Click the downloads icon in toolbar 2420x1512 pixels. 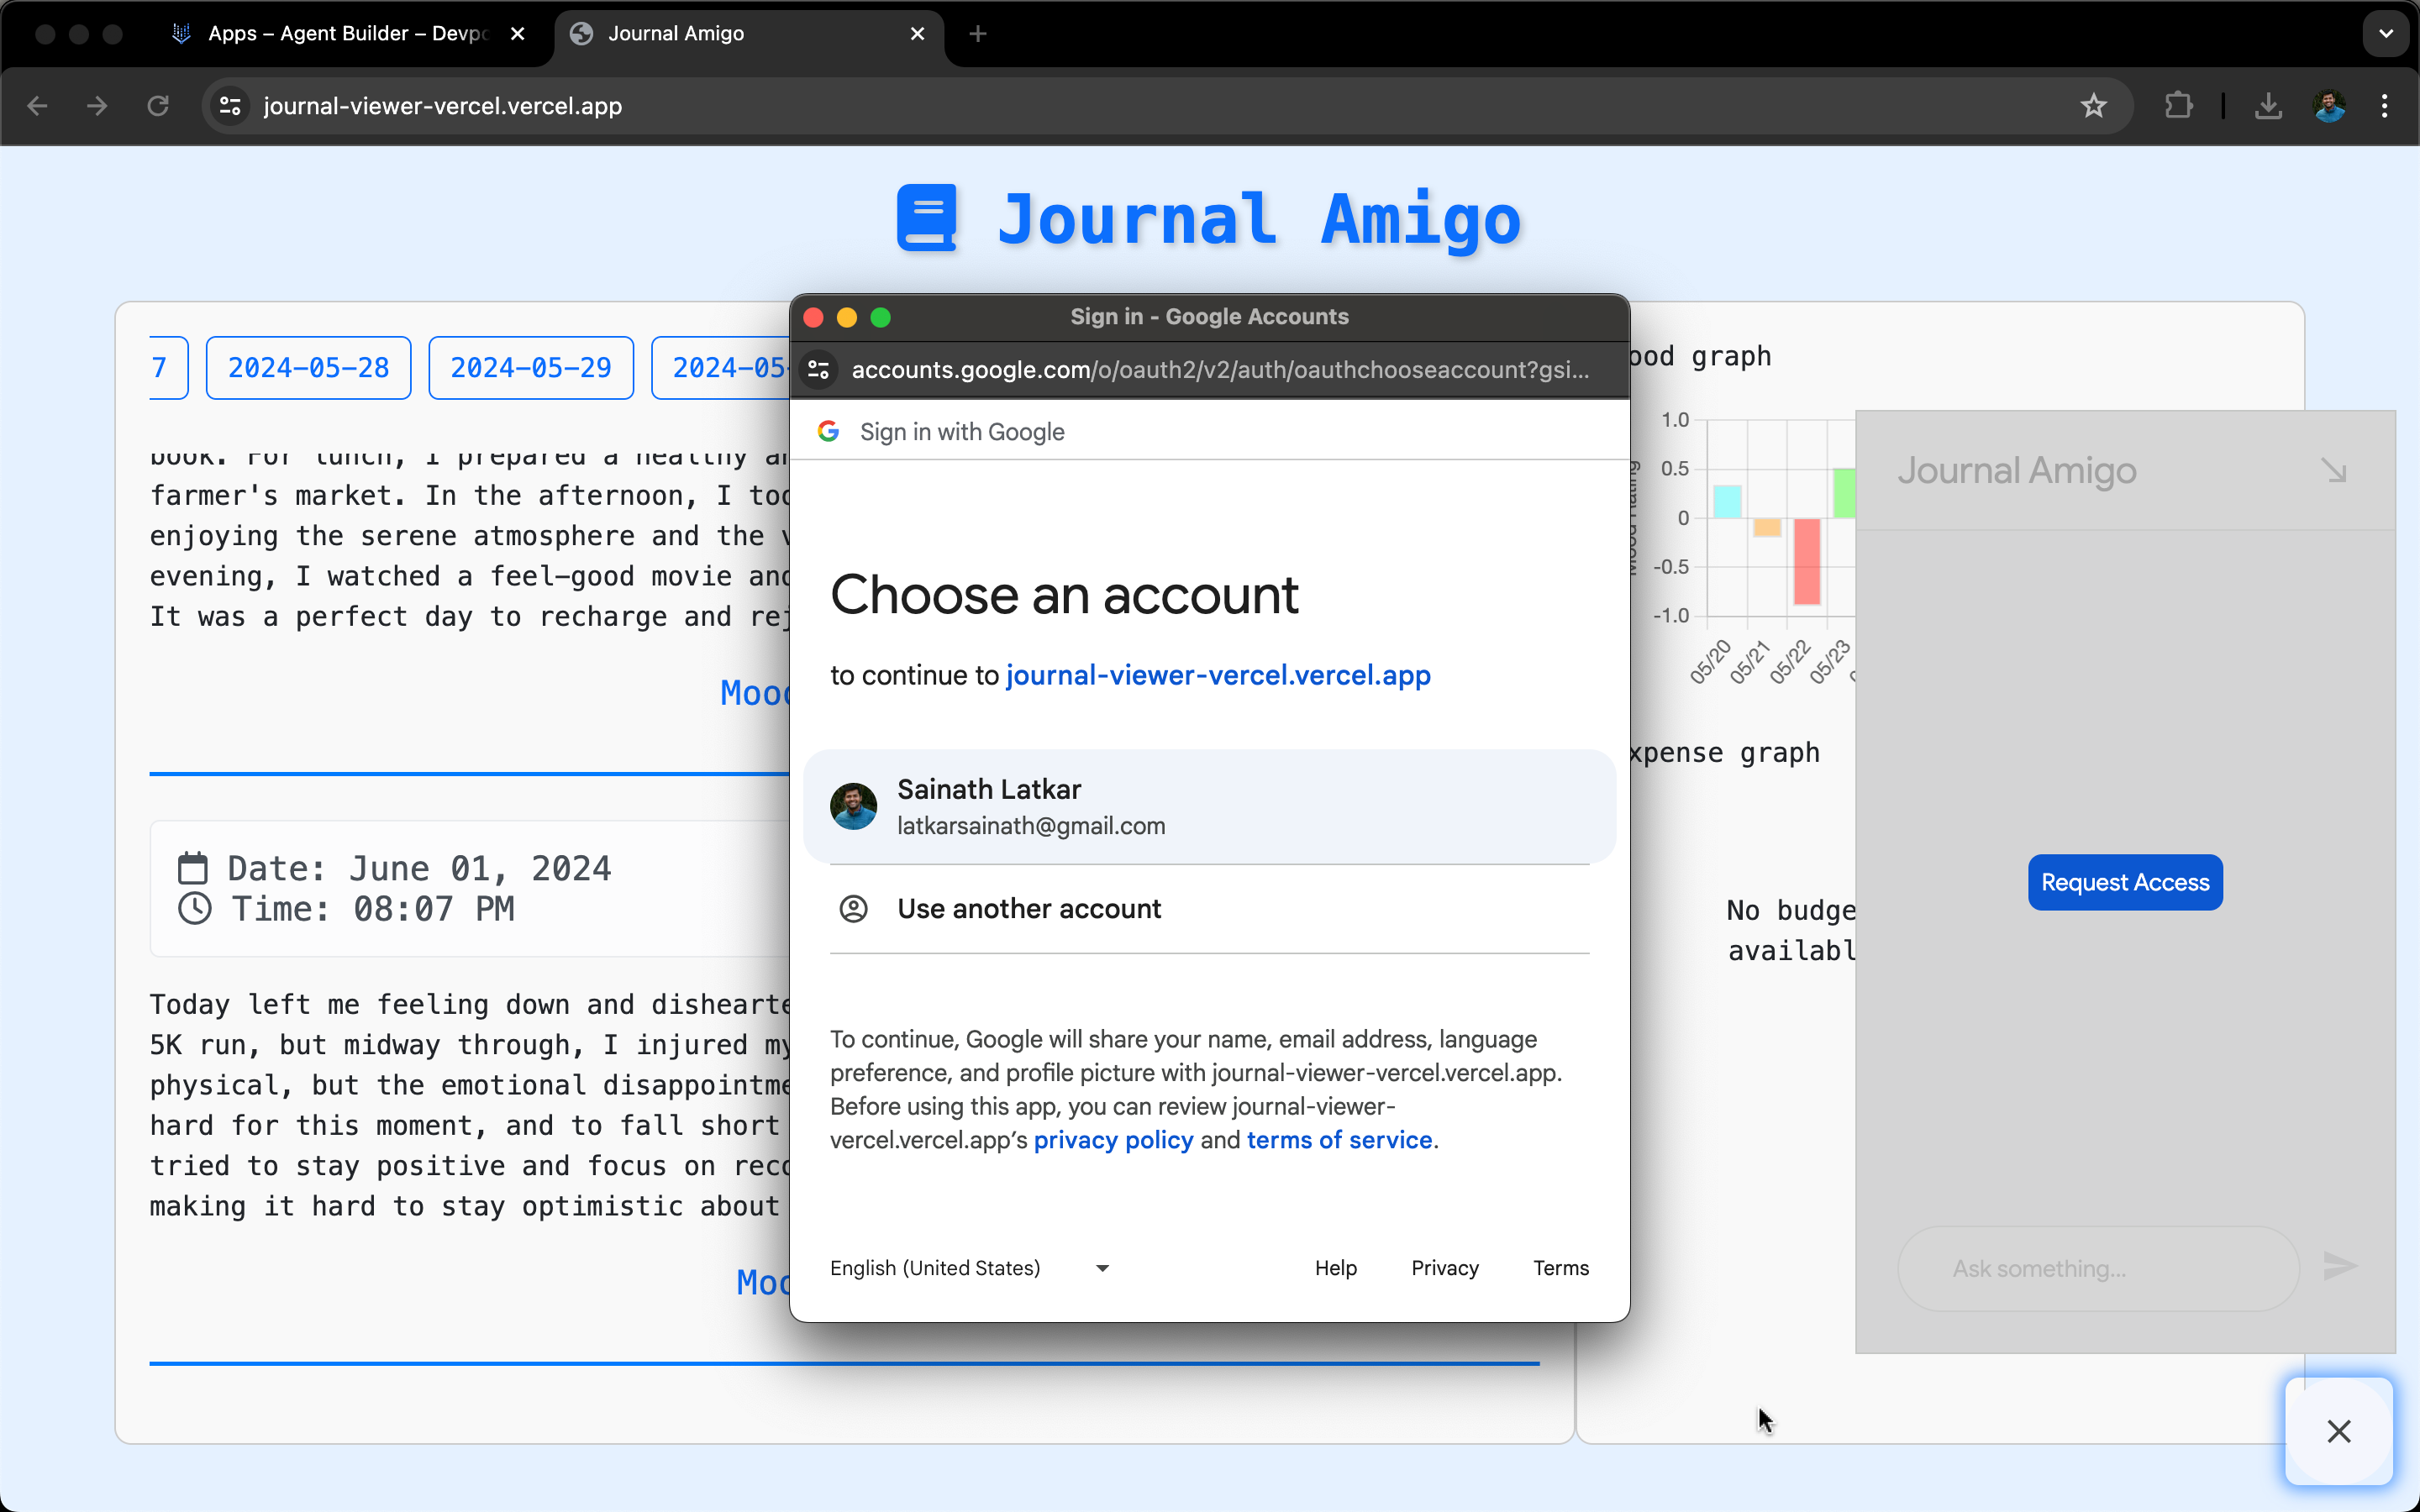pos(2268,106)
